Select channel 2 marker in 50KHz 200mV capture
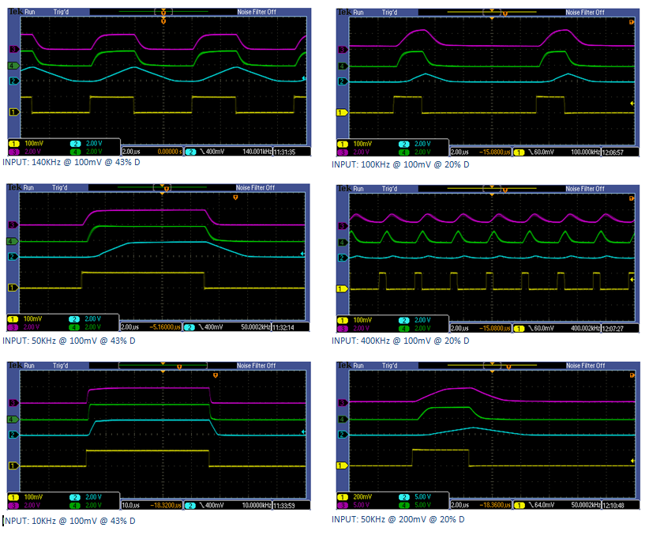This screenshot has width=649, height=535. click(343, 435)
